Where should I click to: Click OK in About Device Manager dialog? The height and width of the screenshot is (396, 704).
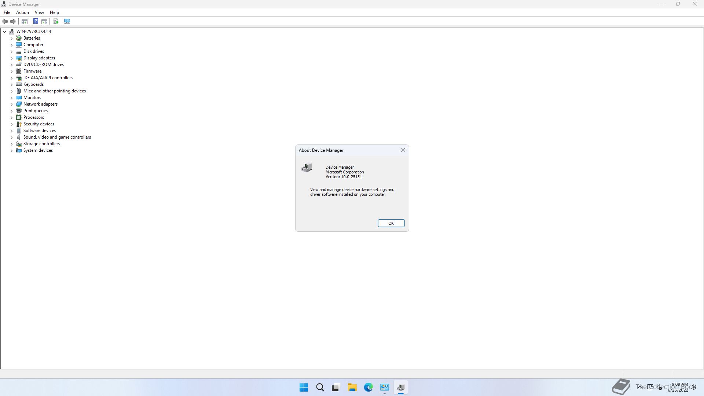coord(391,223)
